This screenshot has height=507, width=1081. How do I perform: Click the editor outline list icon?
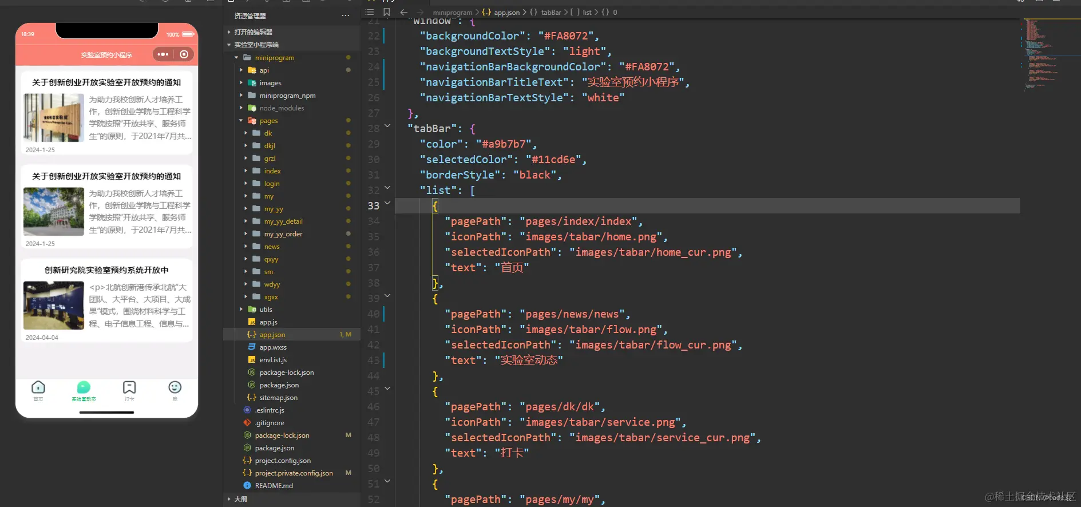370,12
